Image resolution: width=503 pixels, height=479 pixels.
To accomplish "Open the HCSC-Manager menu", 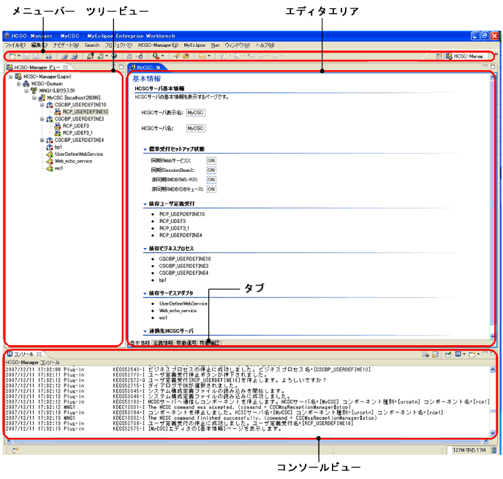I will (x=158, y=45).
